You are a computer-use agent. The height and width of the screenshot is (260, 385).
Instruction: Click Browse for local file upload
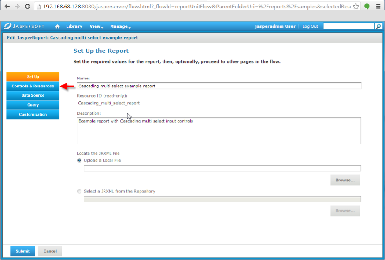[345, 180]
